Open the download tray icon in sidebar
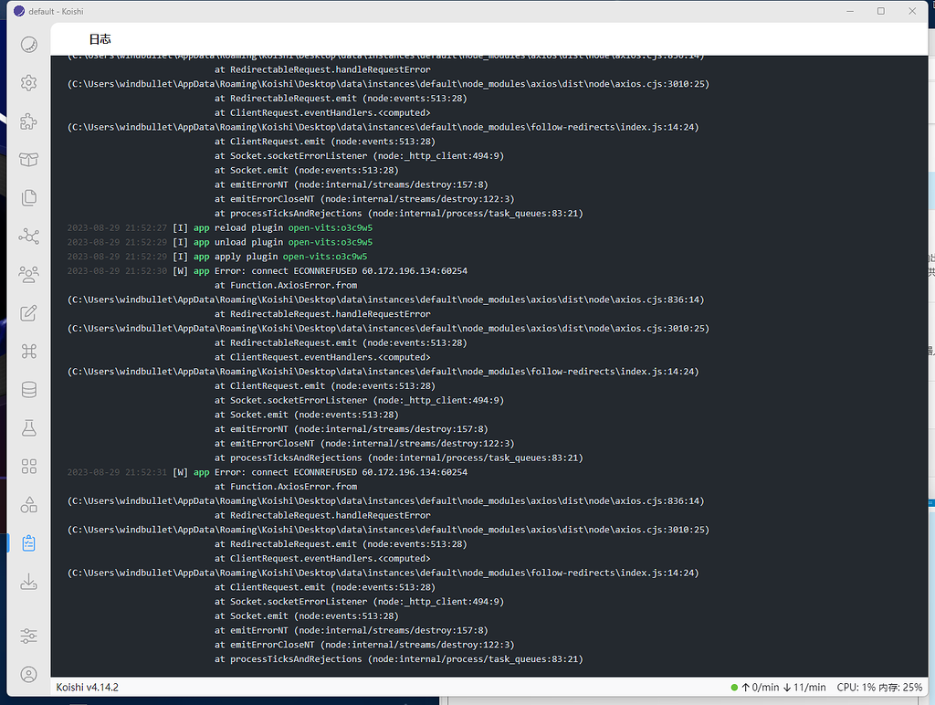The width and height of the screenshot is (935, 705). 28,582
